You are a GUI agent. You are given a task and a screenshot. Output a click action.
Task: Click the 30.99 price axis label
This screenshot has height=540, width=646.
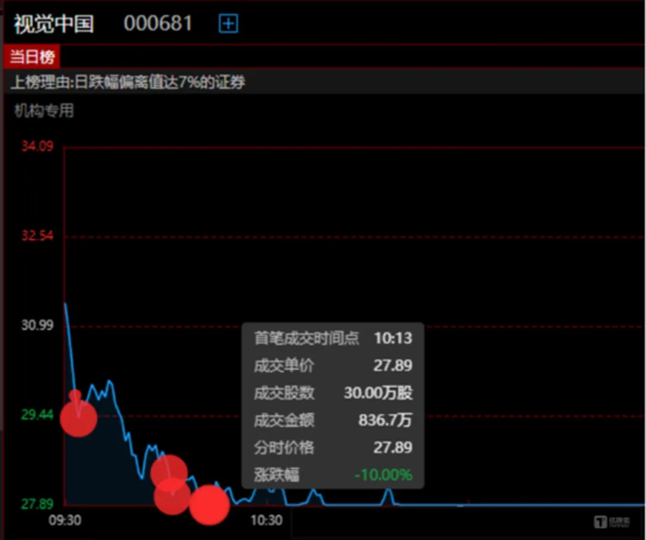(x=38, y=325)
